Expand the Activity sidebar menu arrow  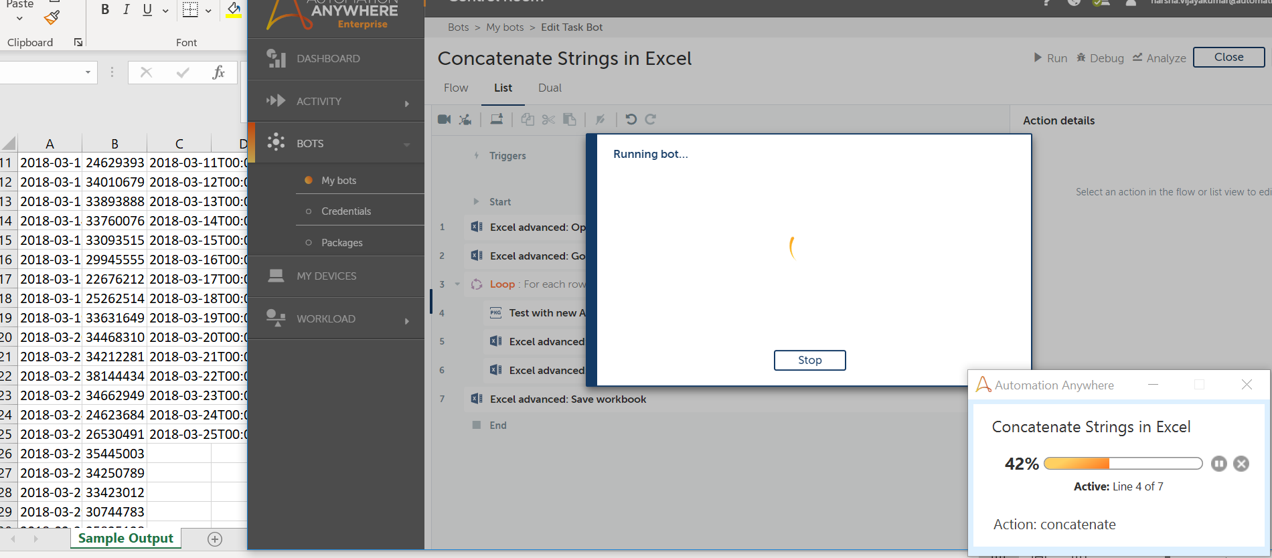[x=407, y=104]
